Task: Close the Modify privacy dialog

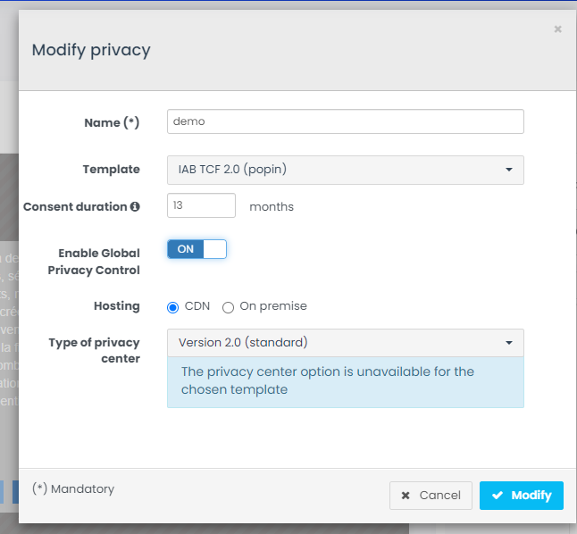Action: [x=557, y=29]
